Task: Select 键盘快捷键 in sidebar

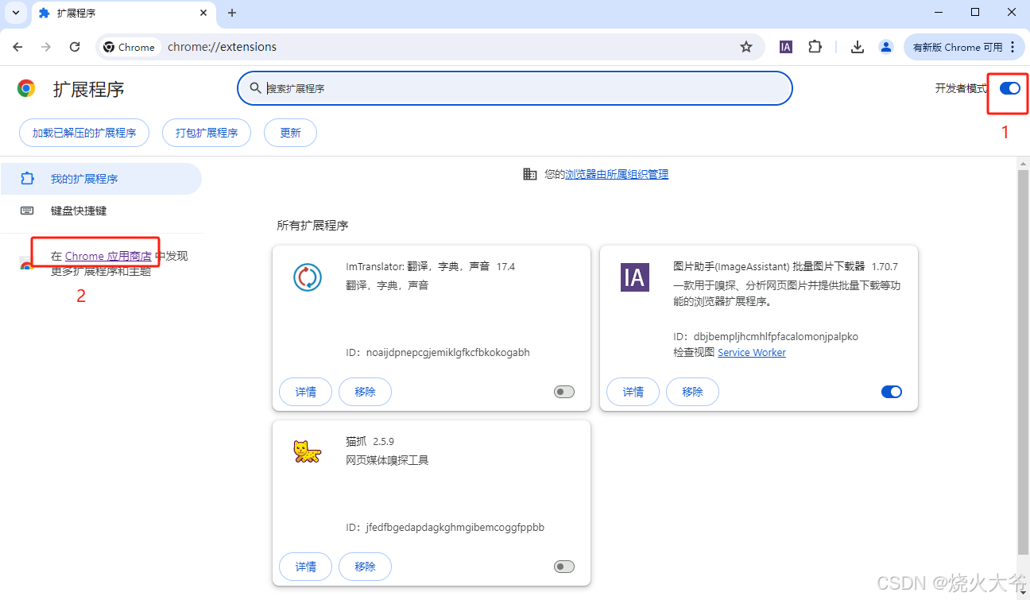Action: (101, 211)
